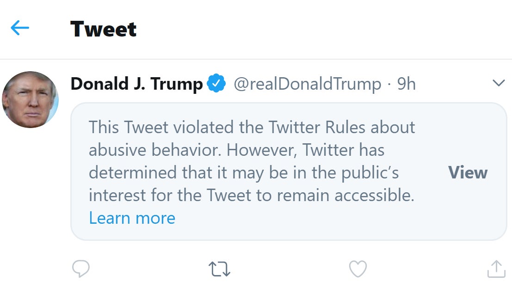The image size is (512, 288).
Task: Click the blue verified badge
Action: (x=216, y=84)
